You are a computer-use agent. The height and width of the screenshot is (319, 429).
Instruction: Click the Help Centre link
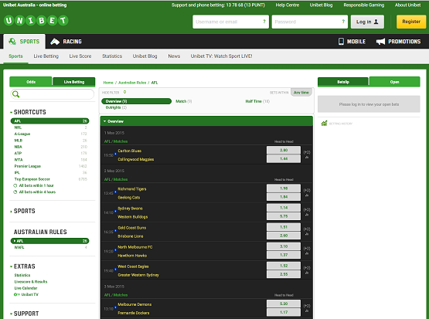288,5
